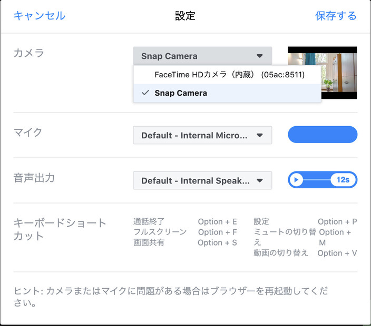Click the キャンセル link
Viewport: 371px width, 326px height.
tap(40, 16)
